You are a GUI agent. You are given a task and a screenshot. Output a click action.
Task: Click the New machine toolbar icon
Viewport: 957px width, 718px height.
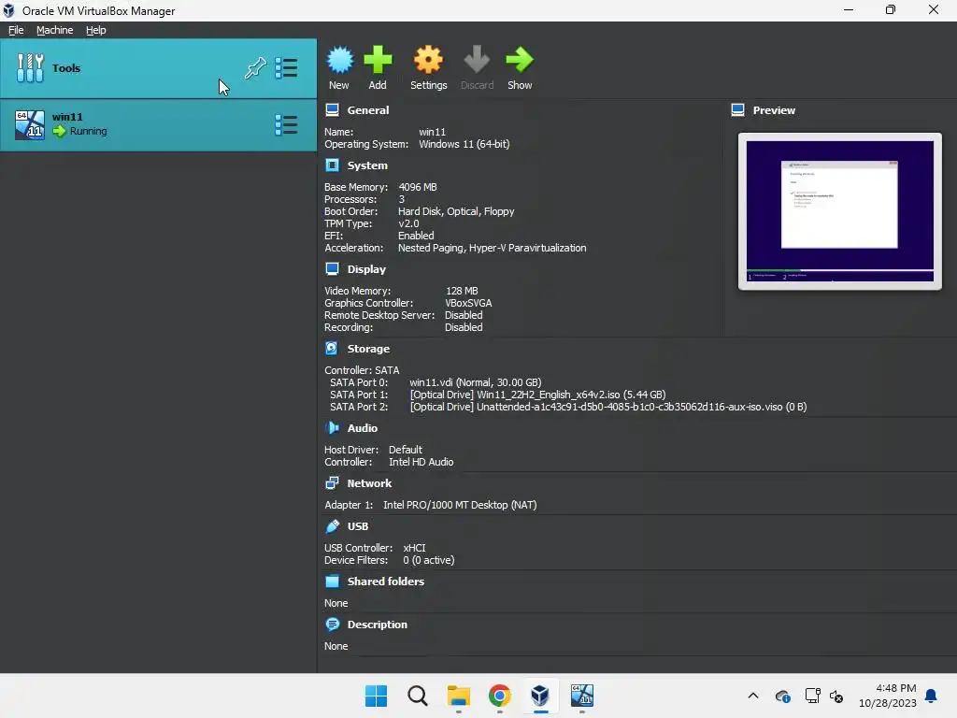point(339,60)
